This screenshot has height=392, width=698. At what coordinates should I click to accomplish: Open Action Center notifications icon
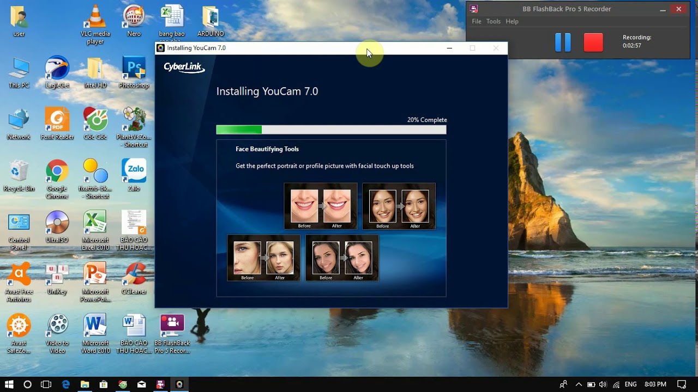point(682,384)
